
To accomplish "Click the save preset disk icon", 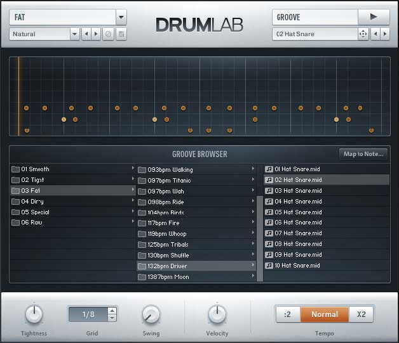I will pyautogui.click(x=121, y=34).
